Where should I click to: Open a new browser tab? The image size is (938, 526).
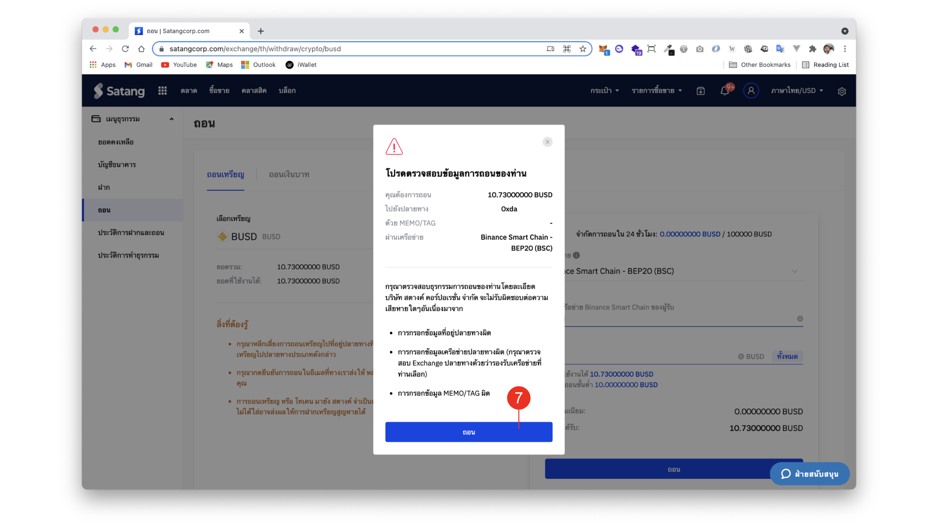tap(261, 31)
